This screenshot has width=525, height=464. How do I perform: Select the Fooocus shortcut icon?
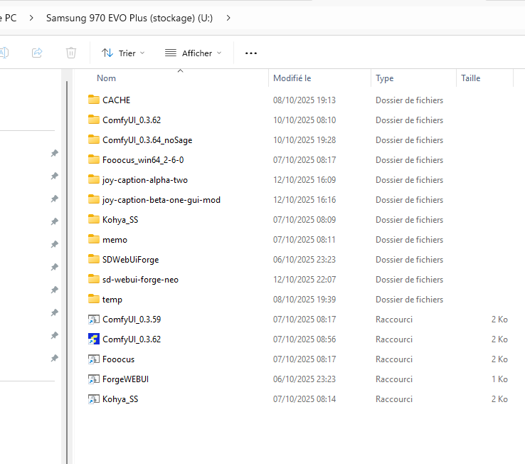pyautogui.click(x=93, y=359)
